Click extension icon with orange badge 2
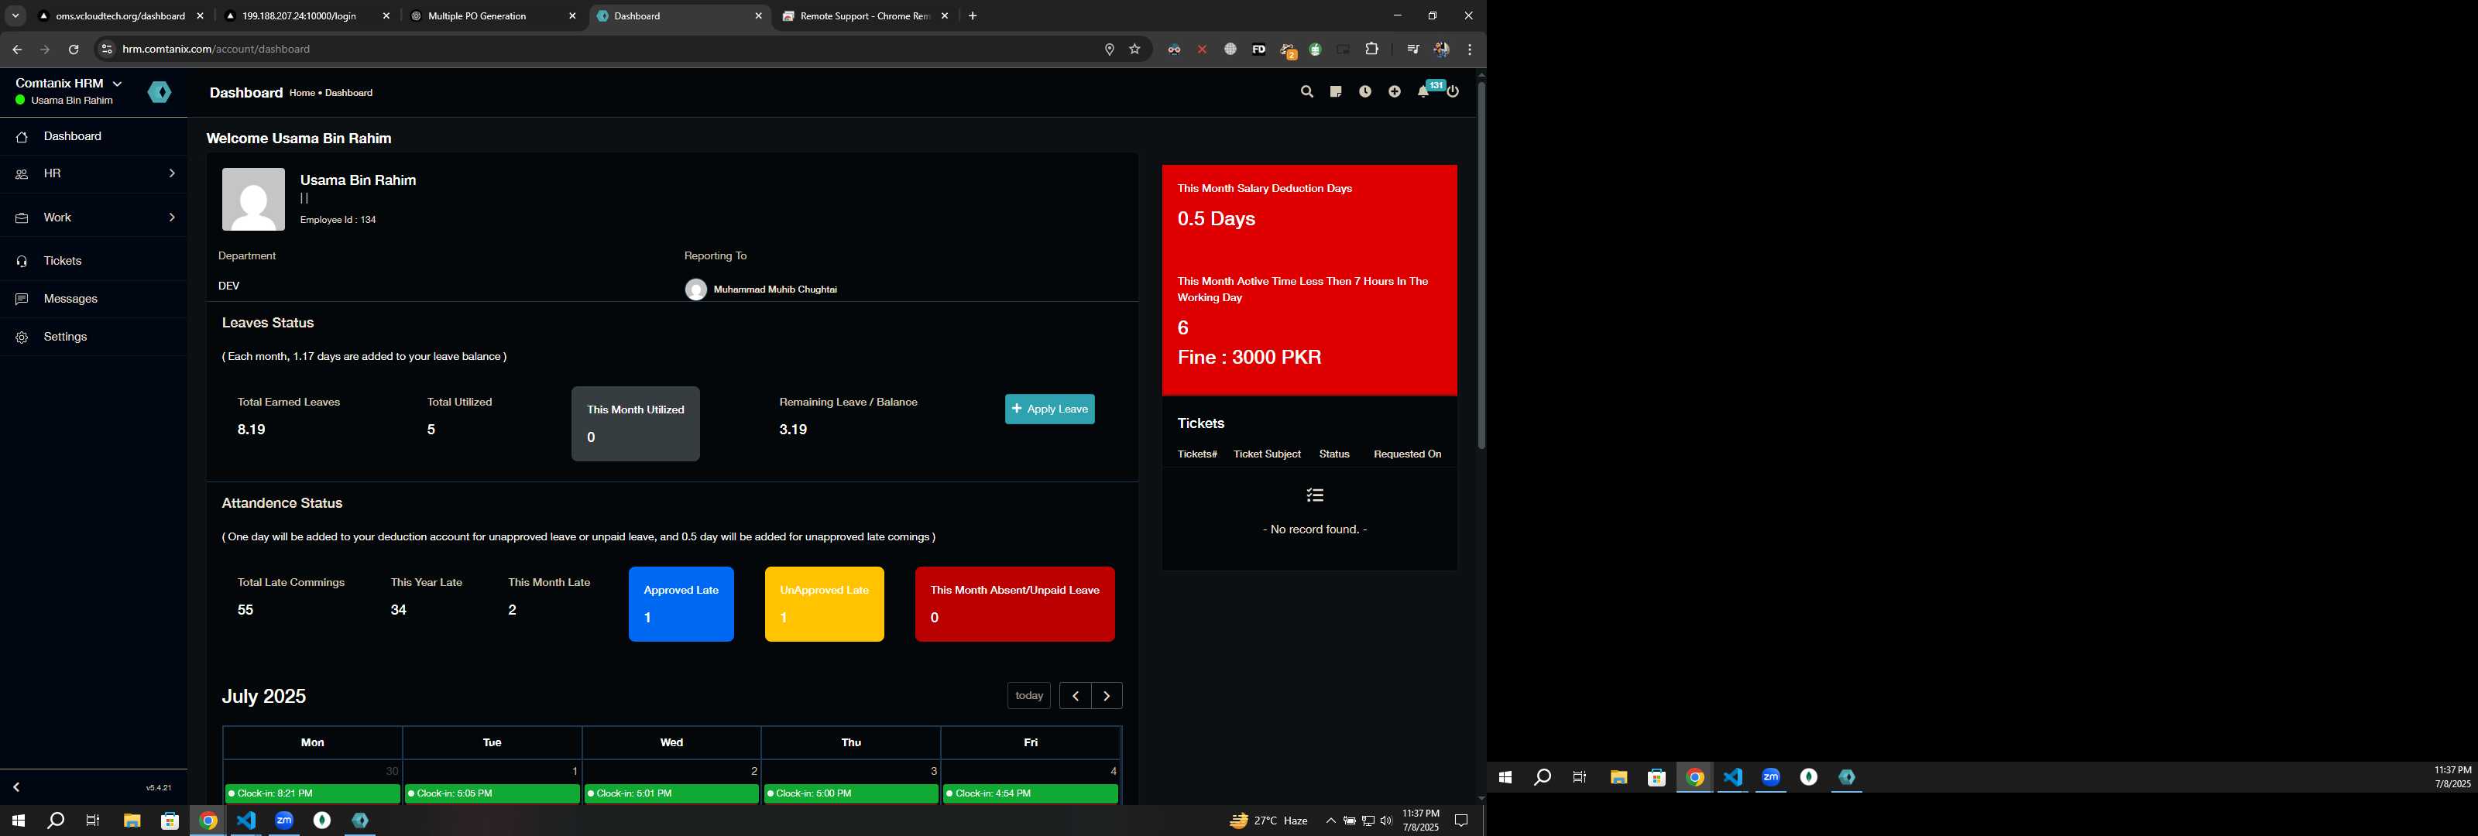2478x836 pixels. 1287,50
